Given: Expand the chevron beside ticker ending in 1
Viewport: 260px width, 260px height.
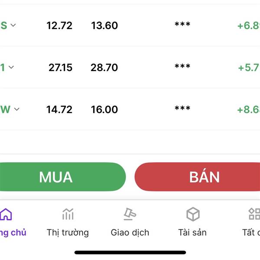Looking at the screenshot, I should coord(11,67).
